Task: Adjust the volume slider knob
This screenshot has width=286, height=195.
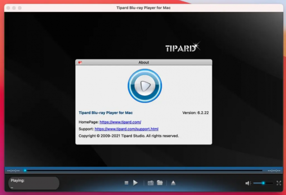Action: point(263,183)
